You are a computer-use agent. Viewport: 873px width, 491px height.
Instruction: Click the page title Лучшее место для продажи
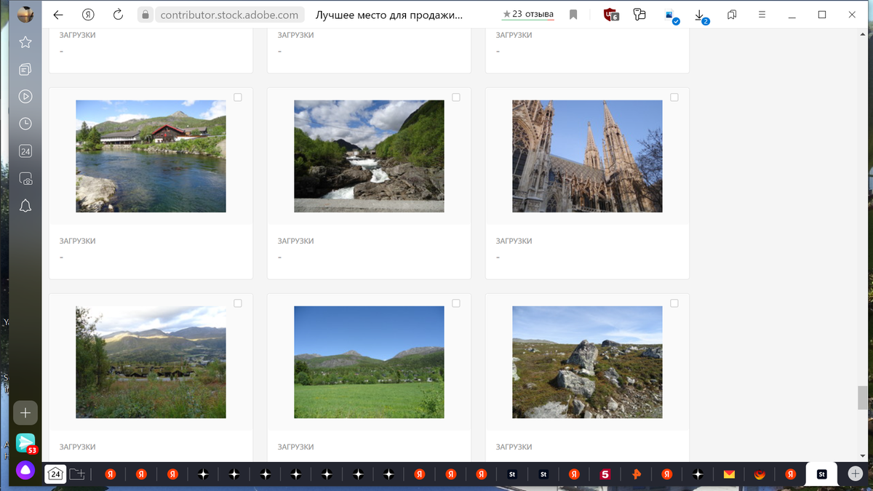pyautogui.click(x=389, y=15)
